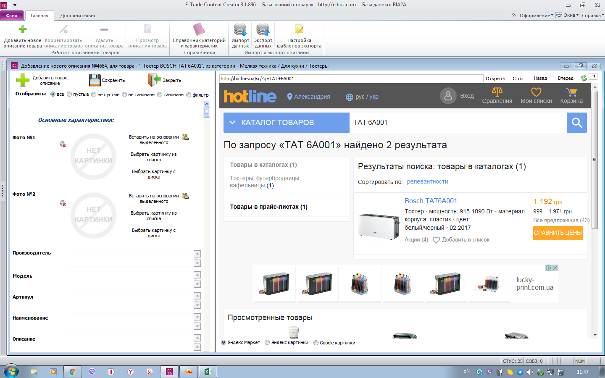
Task: Open 'Просмотр описания товара' ribbon icon
Action: click(147, 29)
